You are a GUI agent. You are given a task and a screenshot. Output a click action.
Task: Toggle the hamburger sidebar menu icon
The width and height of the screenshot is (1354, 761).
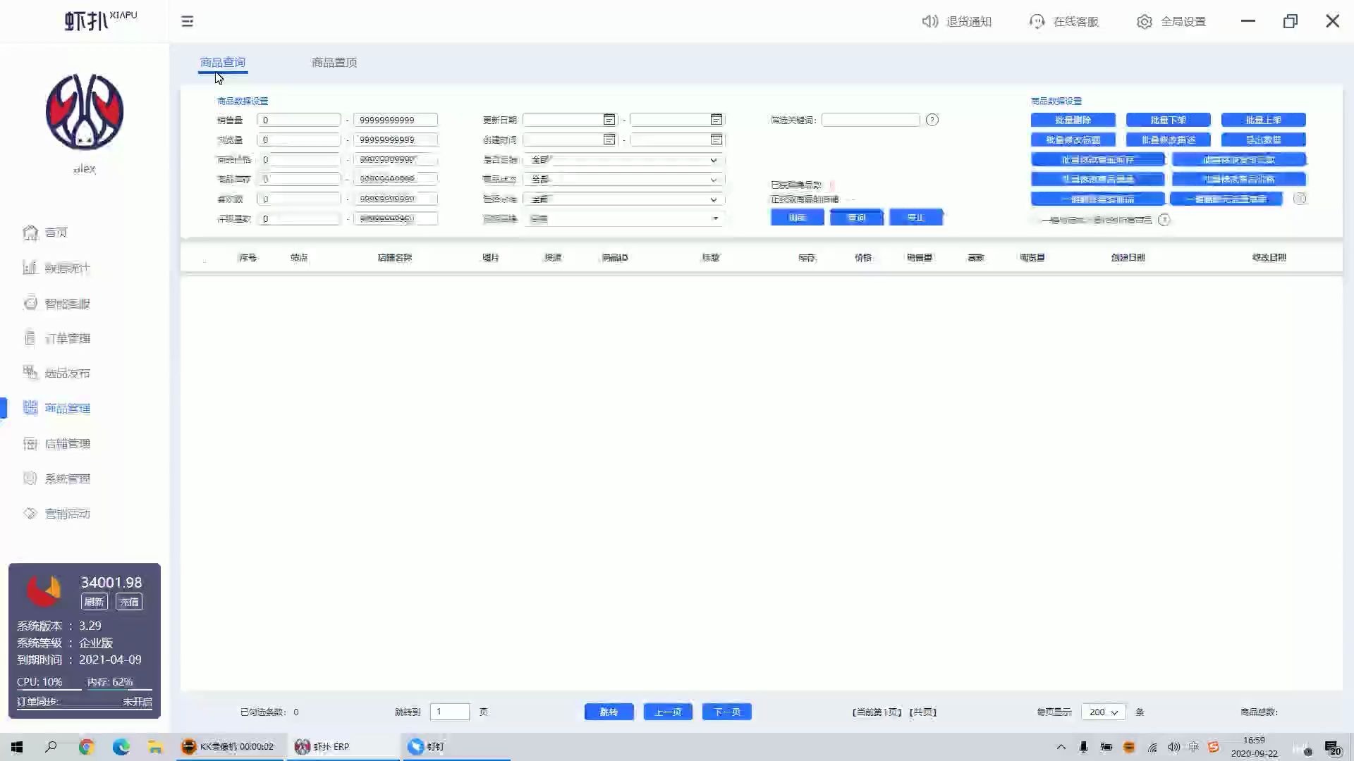tap(187, 21)
